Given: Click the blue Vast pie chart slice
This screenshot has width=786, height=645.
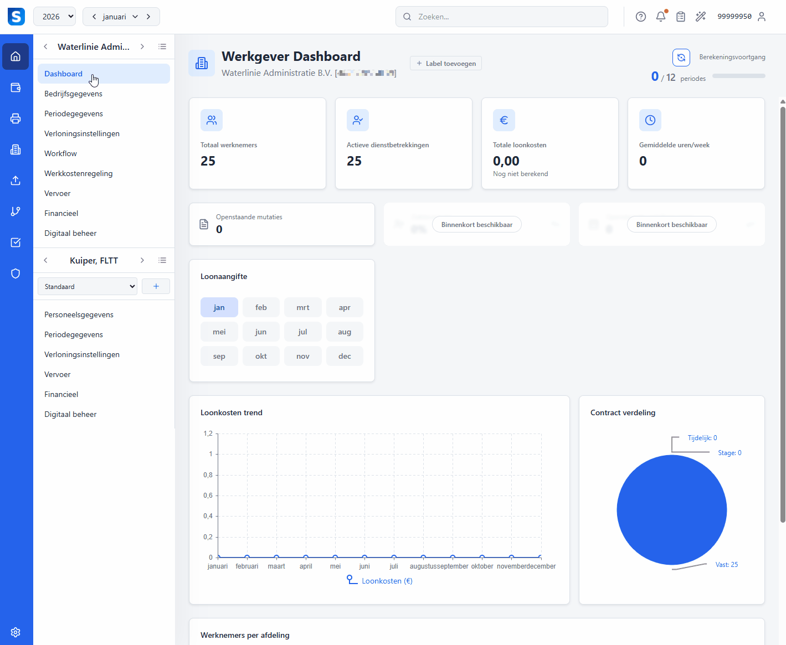Looking at the screenshot, I should [x=672, y=510].
